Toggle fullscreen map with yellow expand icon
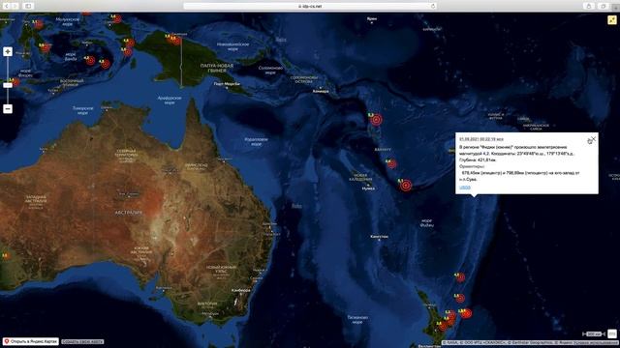Viewport: 620px width, 348px height. click(x=611, y=19)
